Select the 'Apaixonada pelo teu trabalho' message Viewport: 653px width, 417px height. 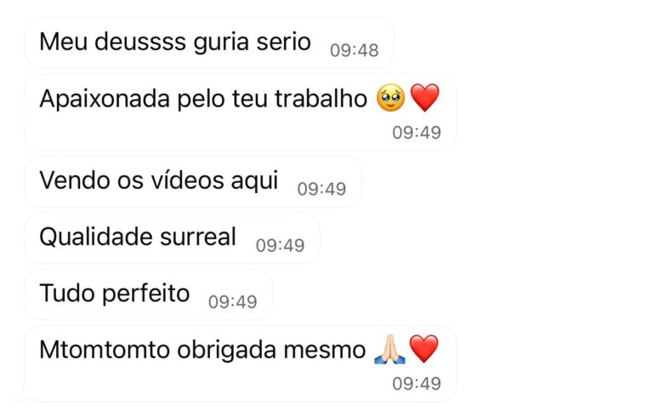click(241, 112)
